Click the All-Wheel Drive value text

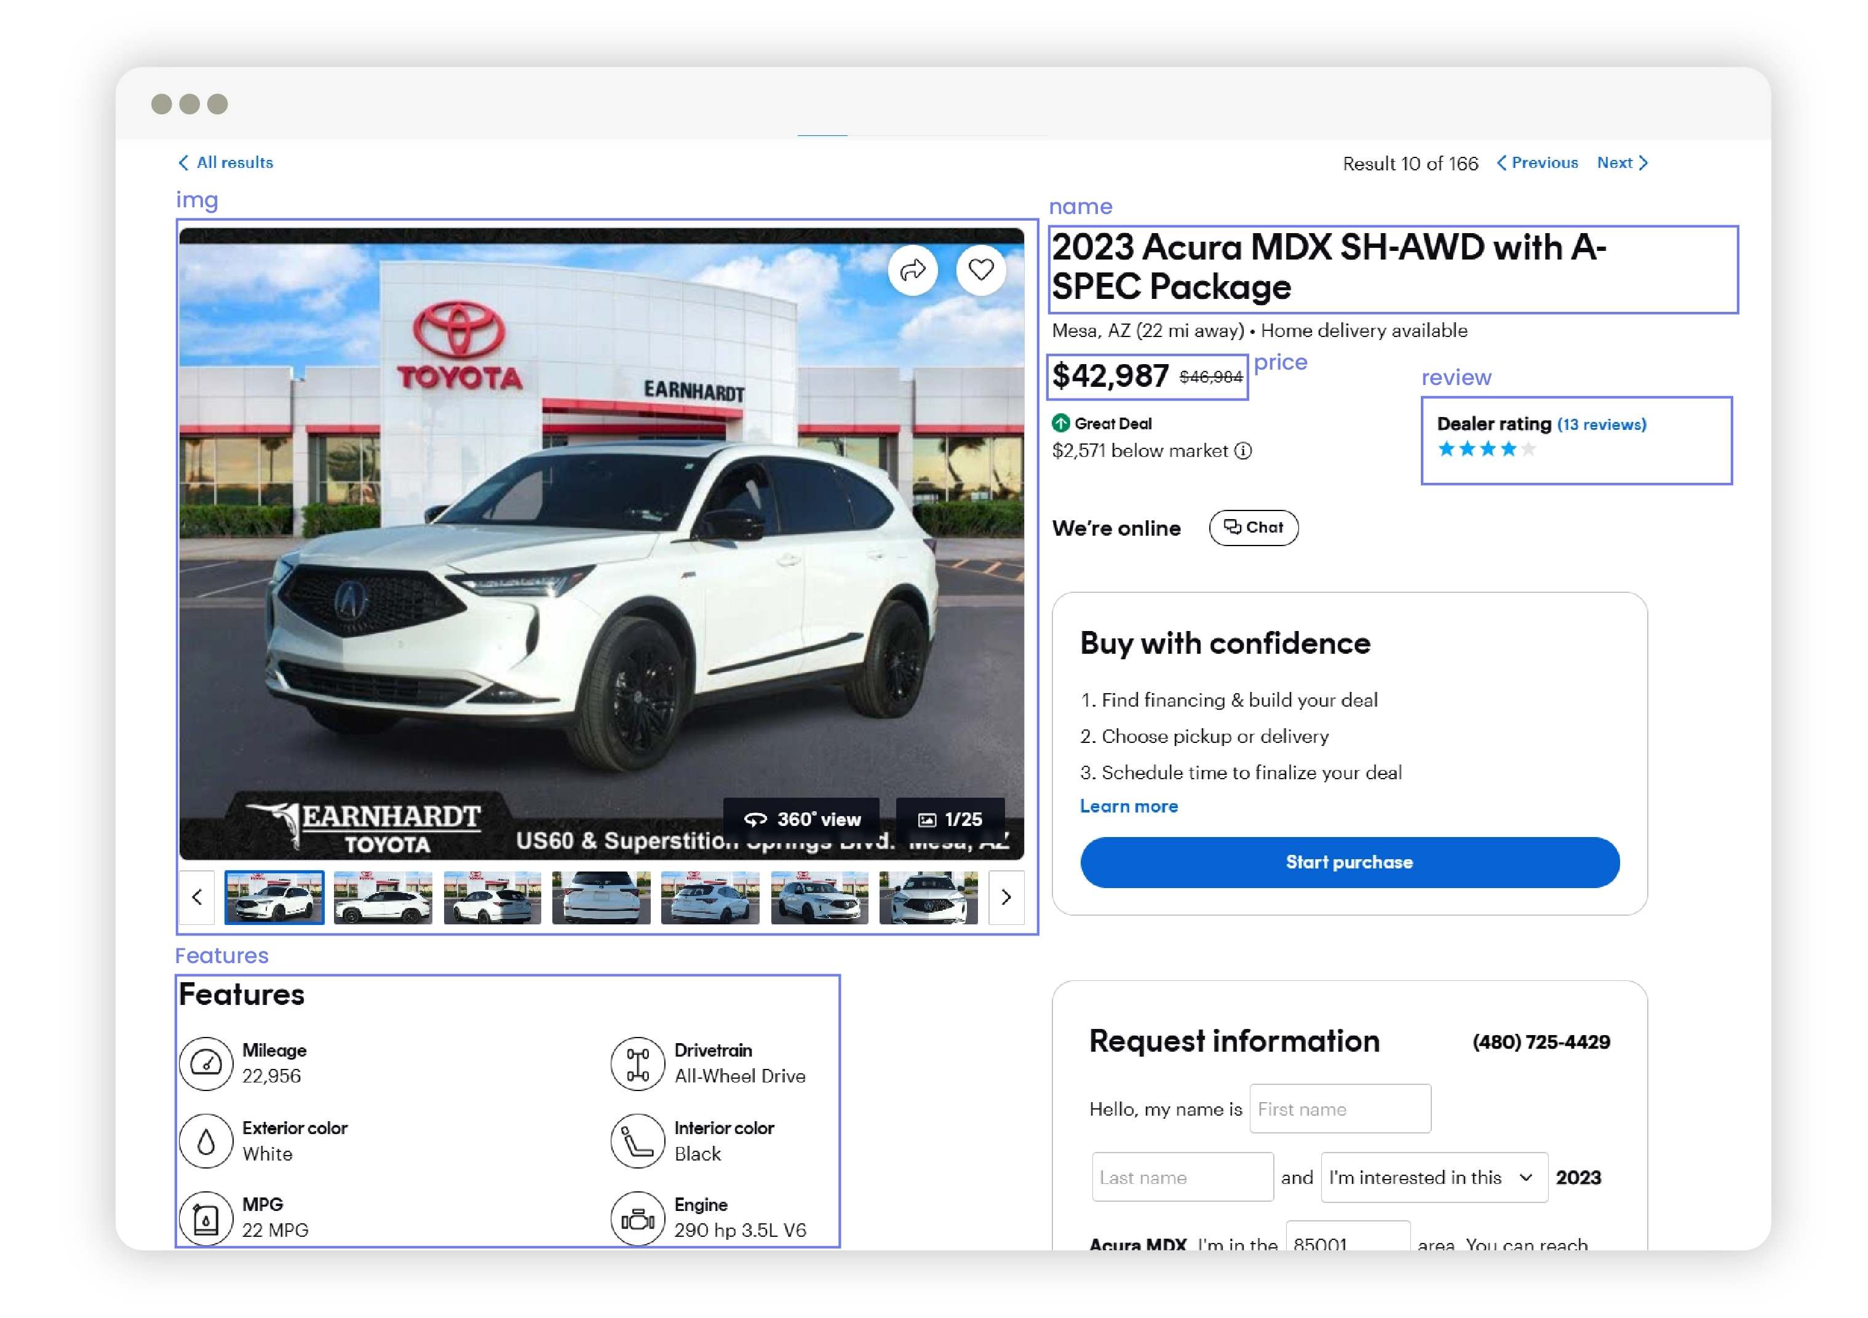point(739,1076)
